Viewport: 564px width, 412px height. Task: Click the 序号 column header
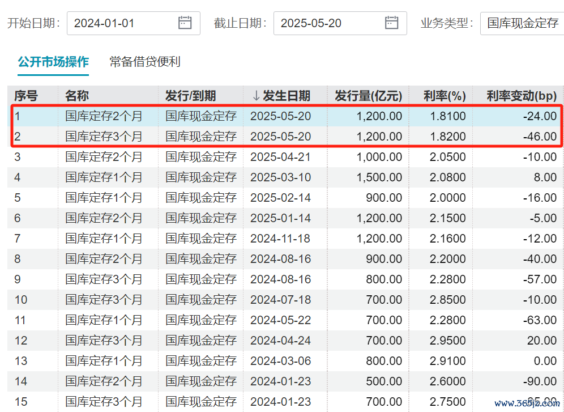click(25, 96)
